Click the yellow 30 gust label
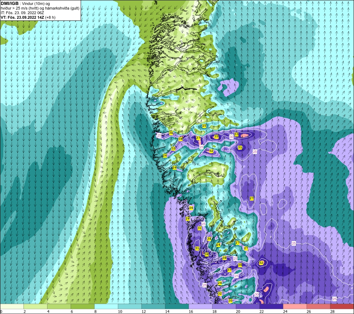 point(230,301)
